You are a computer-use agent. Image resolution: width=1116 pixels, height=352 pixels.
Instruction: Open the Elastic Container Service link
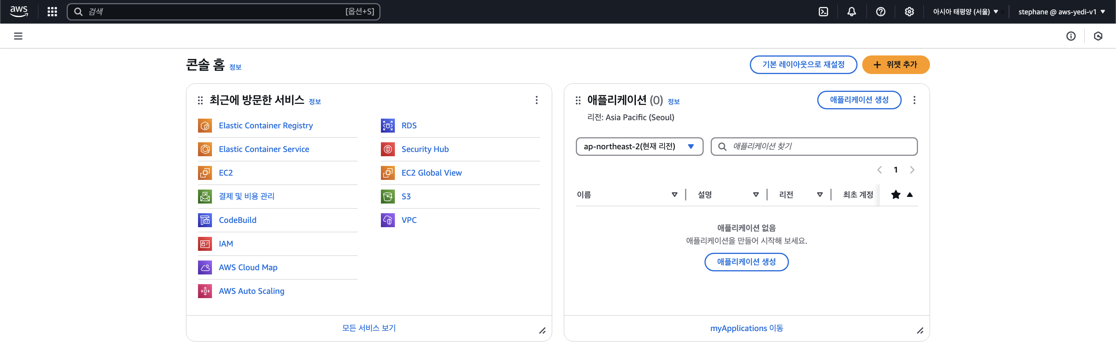coord(264,149)
